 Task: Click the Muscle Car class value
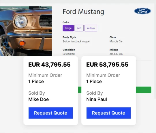116,42
